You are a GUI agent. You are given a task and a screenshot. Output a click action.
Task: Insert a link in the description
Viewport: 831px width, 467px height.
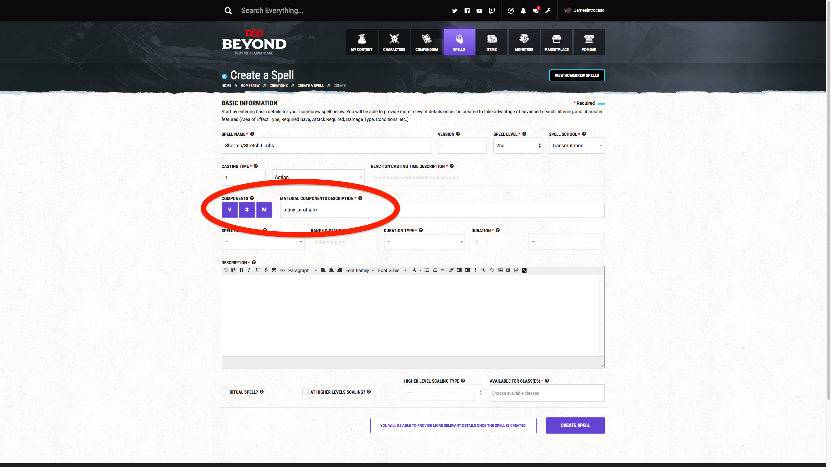[x=483, y=270]
